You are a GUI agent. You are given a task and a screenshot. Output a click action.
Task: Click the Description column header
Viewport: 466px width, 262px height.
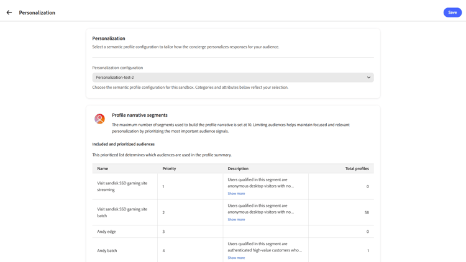click(238, 168)
